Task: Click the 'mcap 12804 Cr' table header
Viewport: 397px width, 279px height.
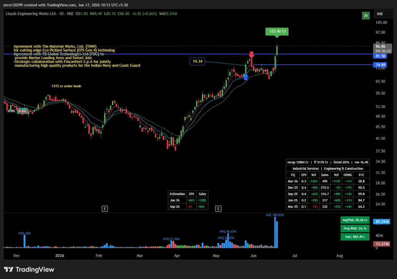Action: [x=298, y=162]
